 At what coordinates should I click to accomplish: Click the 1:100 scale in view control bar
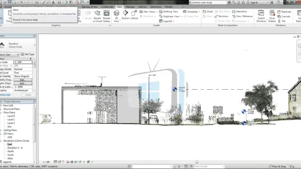point(46,162)
